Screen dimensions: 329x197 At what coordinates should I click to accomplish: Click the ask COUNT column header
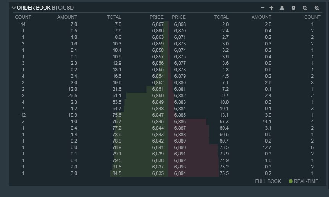pos(312,17)
